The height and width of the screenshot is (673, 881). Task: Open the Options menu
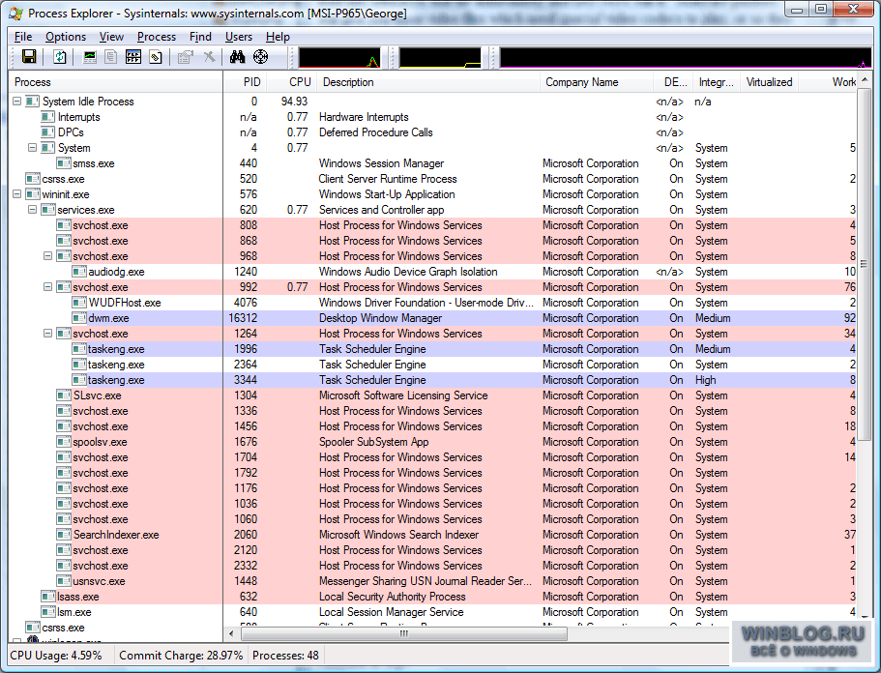(66, 37)
